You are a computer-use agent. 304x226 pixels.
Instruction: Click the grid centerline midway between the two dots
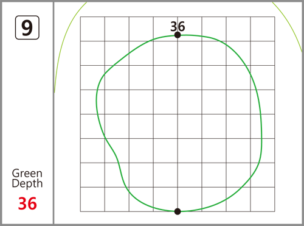coord(178,123)
